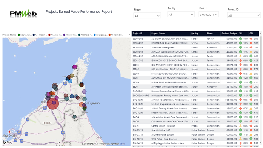Click the light purple bubble on the east coast
This screenshot has width=263, height=148.
(x=85, y=92)
